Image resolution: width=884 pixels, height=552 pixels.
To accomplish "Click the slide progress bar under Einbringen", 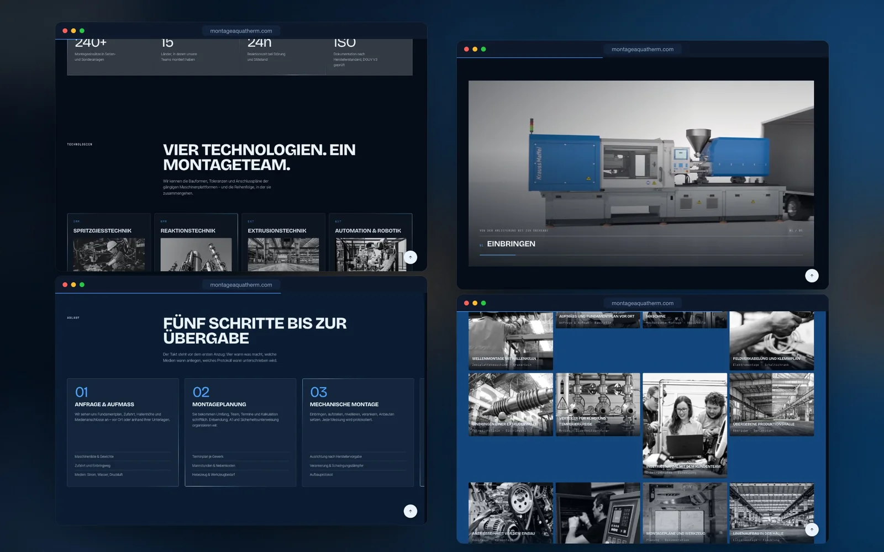I will click(x=641, y=255).
